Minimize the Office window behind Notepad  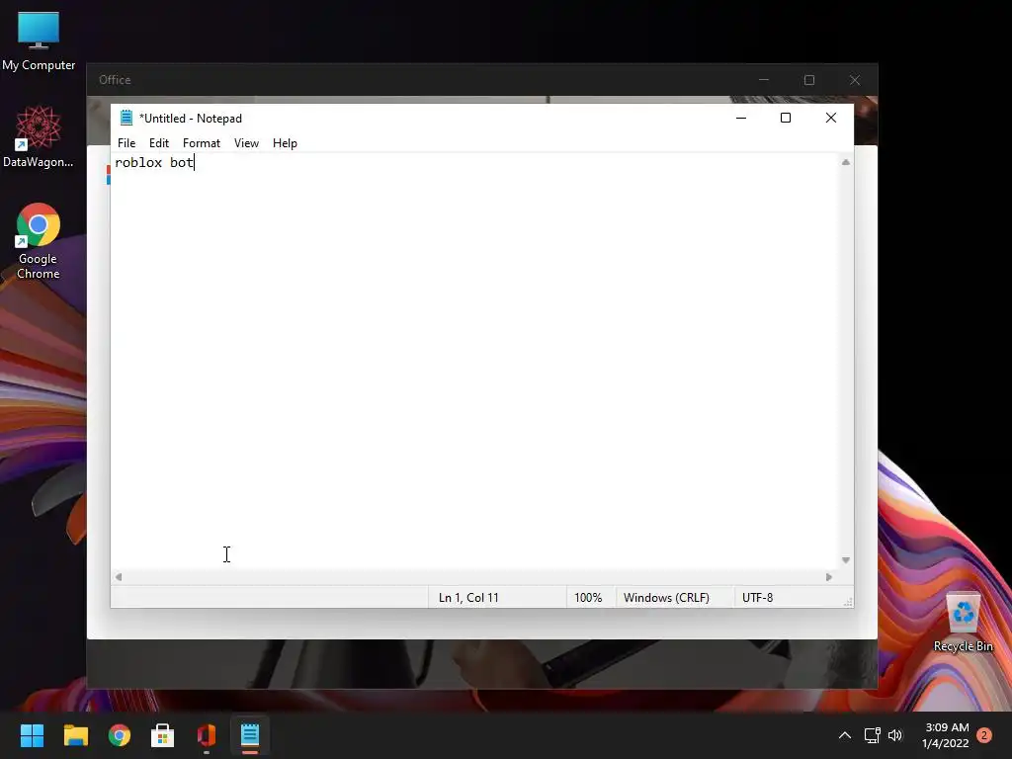[x=764, y=80]
